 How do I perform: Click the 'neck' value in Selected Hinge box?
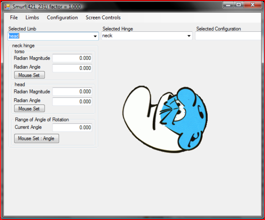coord(107,36)
